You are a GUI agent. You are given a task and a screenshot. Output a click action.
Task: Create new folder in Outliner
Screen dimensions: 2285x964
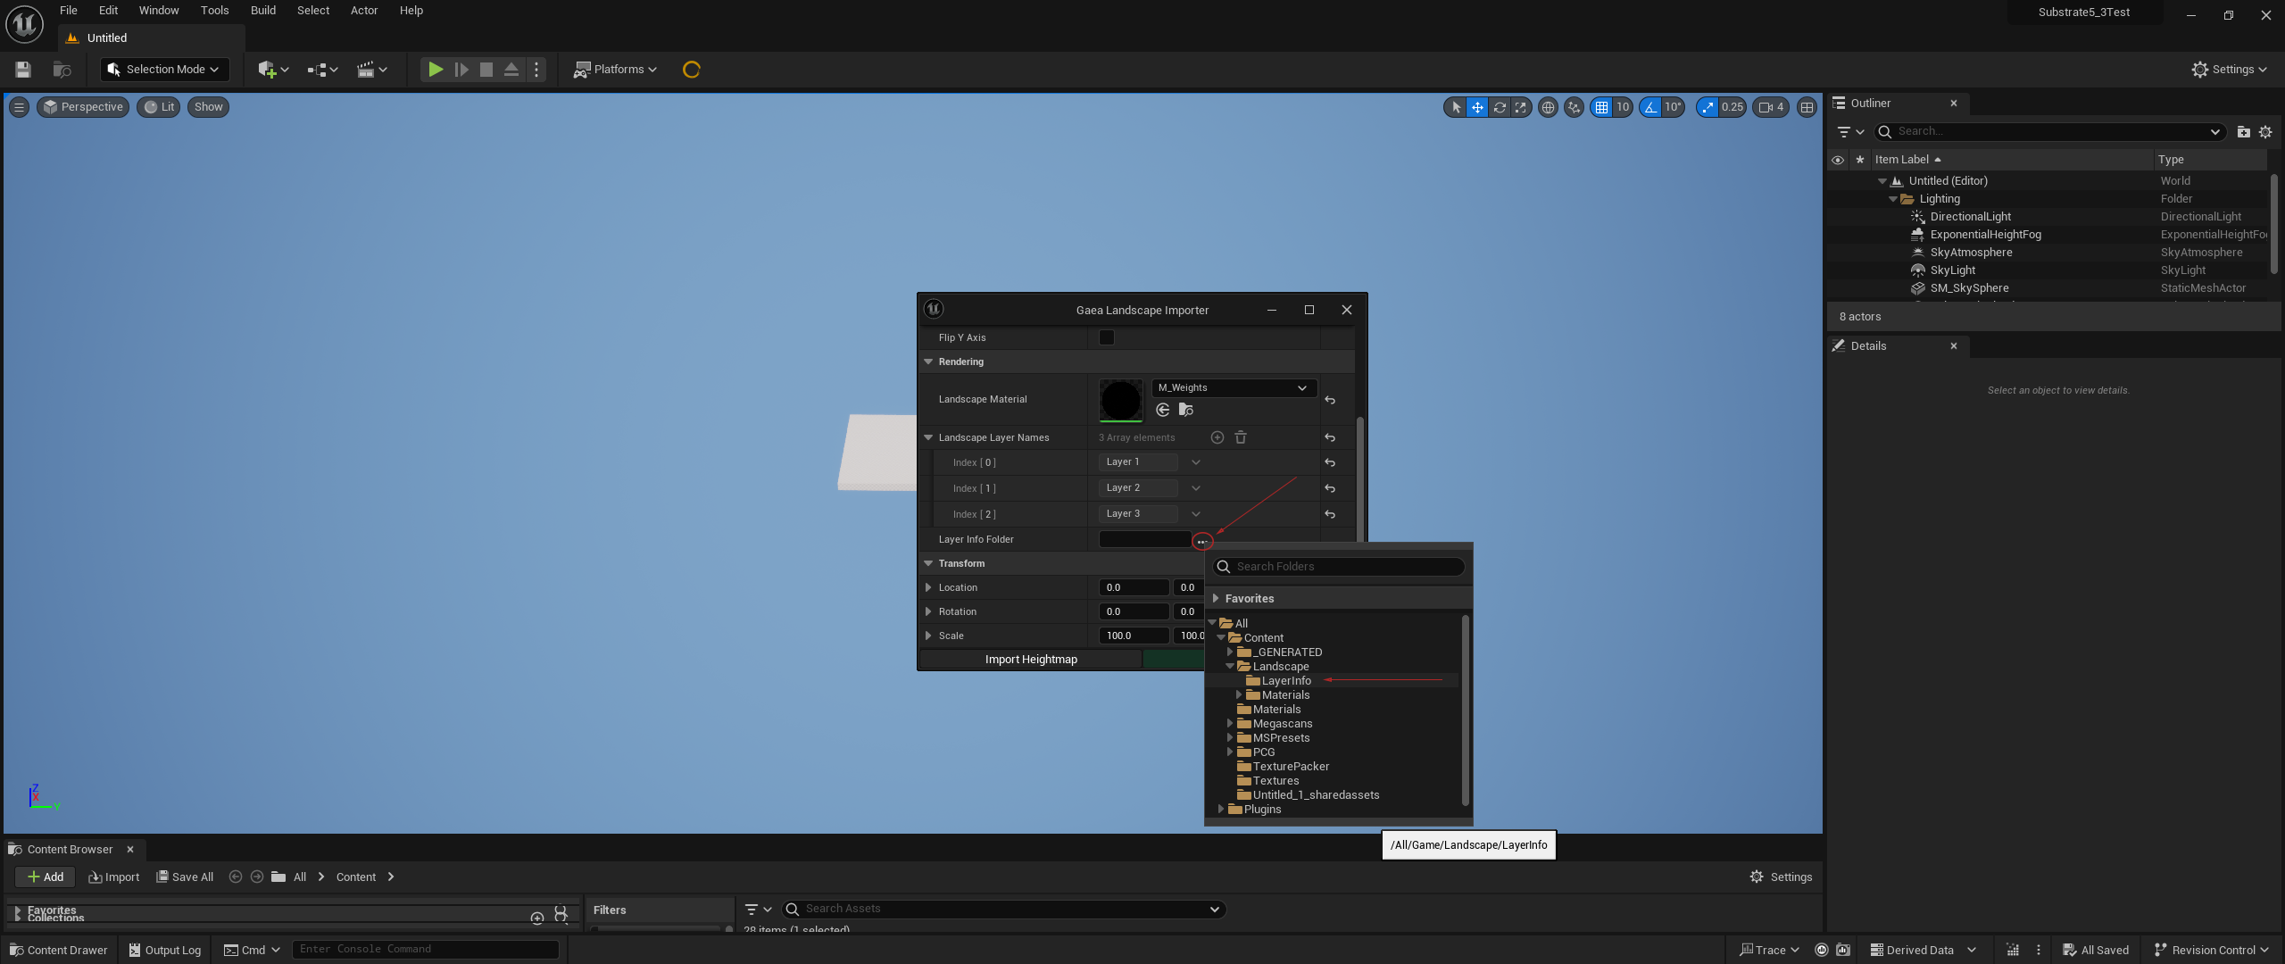click(2243, 132)
